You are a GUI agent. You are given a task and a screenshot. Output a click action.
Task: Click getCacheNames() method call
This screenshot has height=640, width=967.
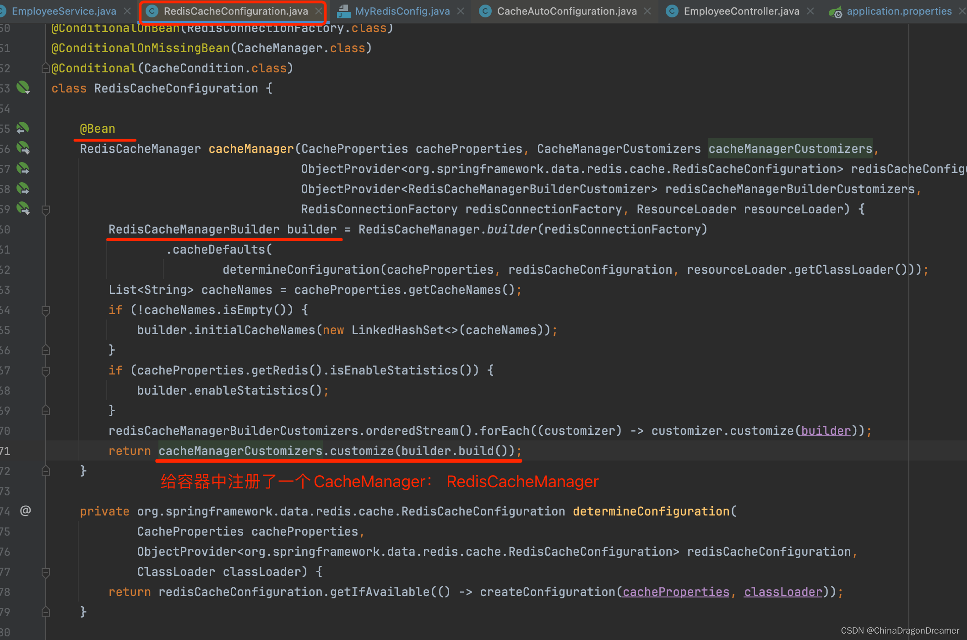click(x=462, y=290)
